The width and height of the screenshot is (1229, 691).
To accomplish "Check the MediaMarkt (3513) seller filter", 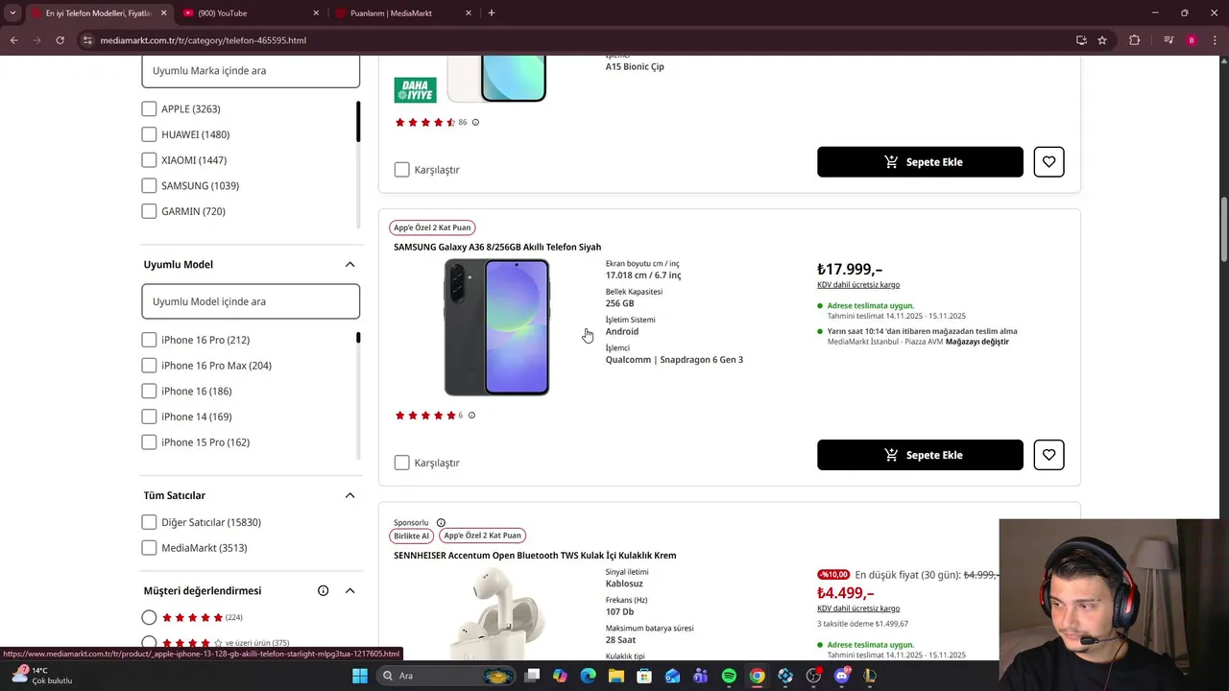I will pos(149,548).
